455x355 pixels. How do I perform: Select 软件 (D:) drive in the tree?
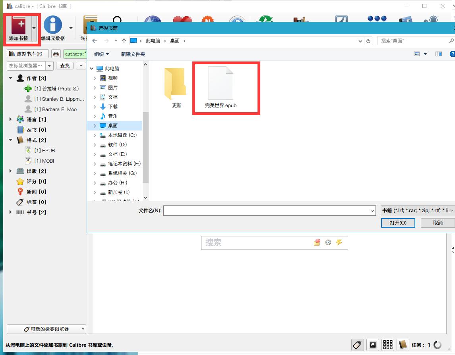[x=117, y=145]
